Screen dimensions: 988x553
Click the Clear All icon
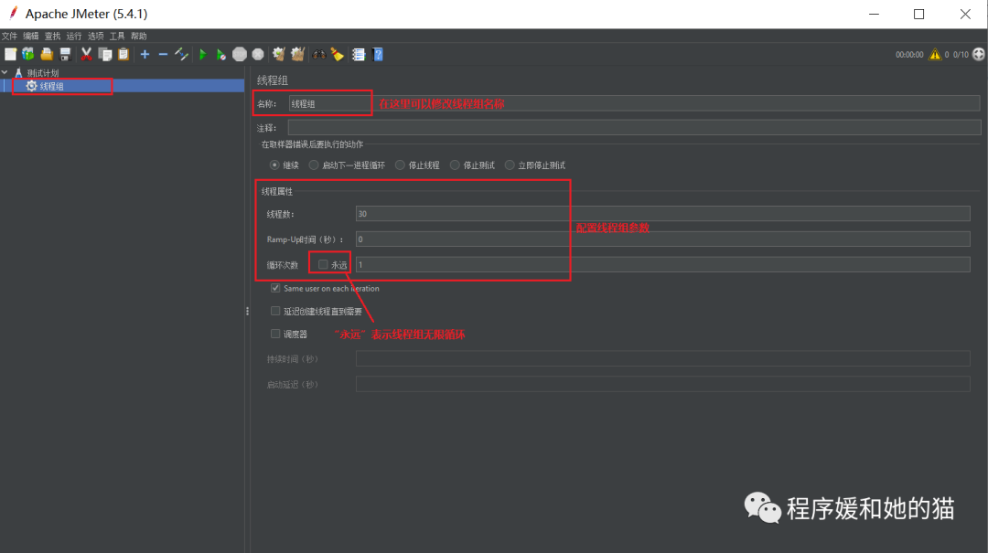pos(297,54)
